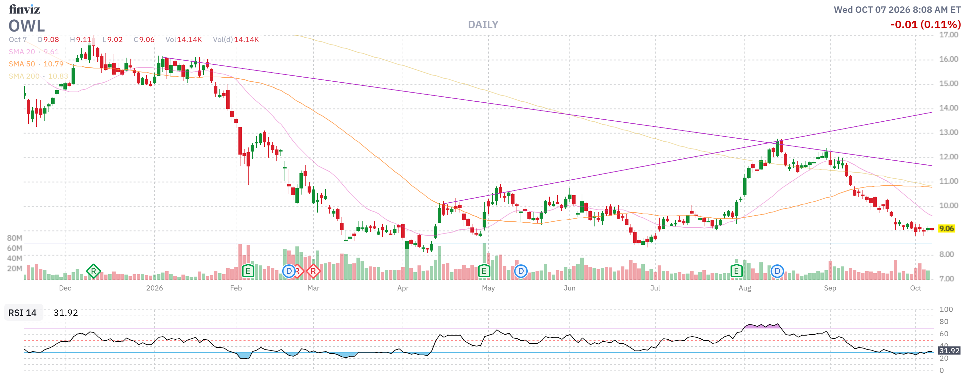Open the earnings E marker before August

tap(736, 271)
